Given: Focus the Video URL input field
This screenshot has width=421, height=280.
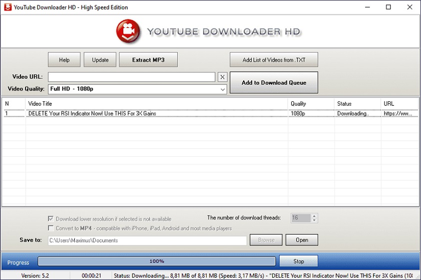Looking at the screenshot, I should (x=131, y=77).
